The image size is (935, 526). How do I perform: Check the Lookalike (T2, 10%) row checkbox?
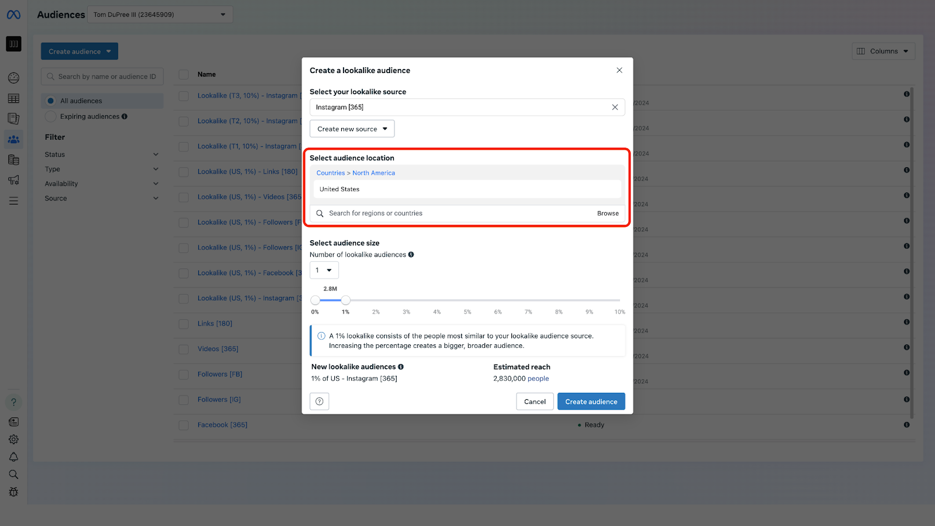183,121
